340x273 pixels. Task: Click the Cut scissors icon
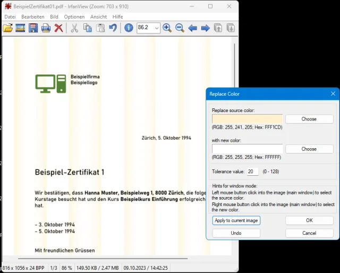tap(75, 28)
